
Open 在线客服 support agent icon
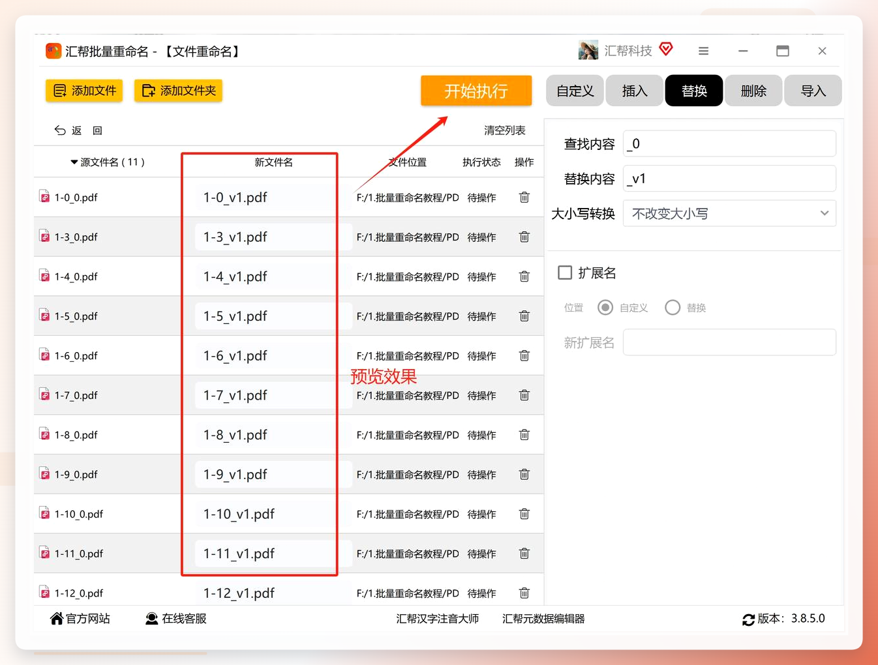151,619
